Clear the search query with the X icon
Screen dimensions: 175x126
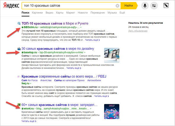[x=117, y=6]
